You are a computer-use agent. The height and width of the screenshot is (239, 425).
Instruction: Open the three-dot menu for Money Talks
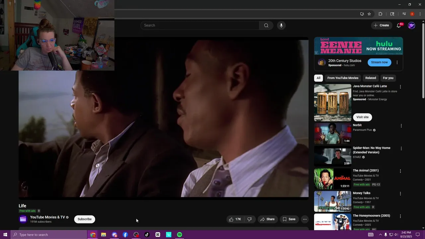coord(401,194)
